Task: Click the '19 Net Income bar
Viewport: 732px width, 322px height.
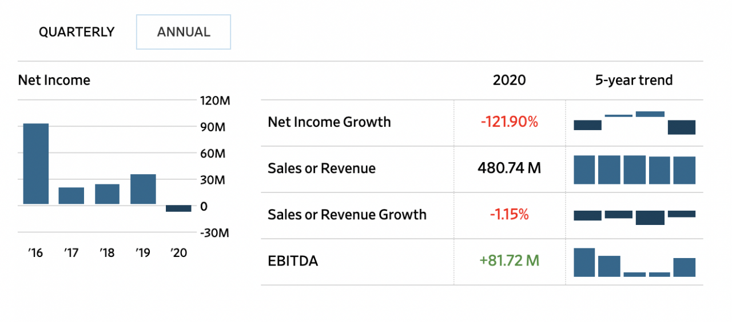Action: [143, 189]
